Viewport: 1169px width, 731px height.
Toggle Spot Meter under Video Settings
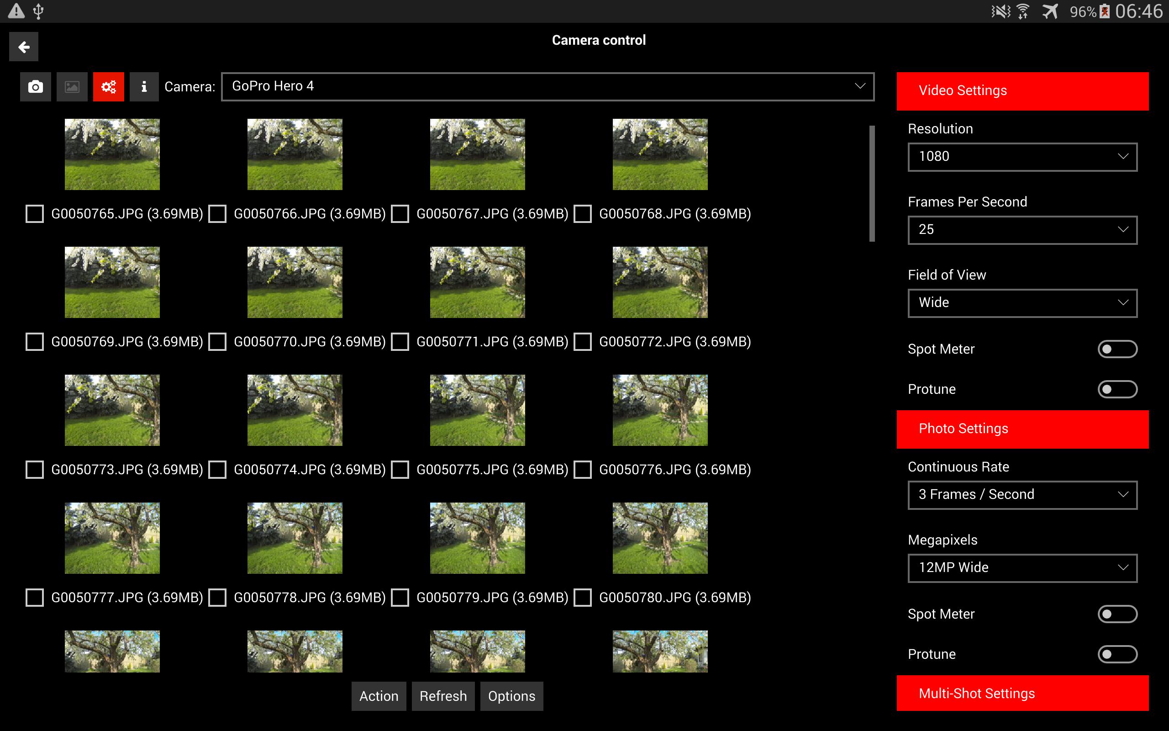1117,349
